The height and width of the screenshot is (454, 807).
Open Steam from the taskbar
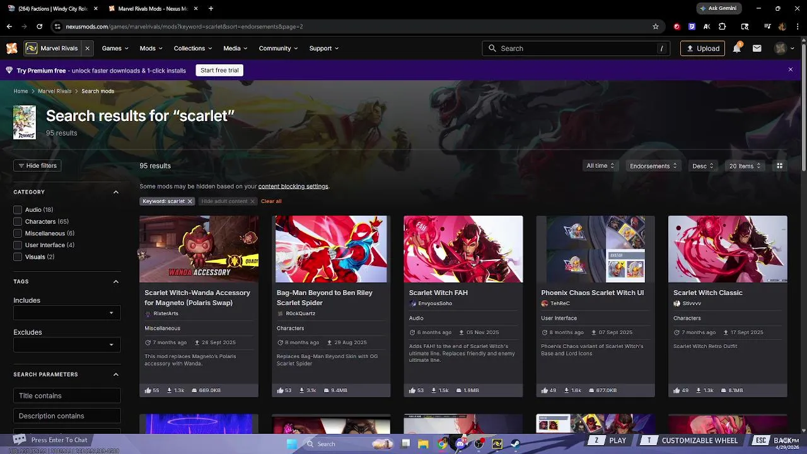point(515,444)
